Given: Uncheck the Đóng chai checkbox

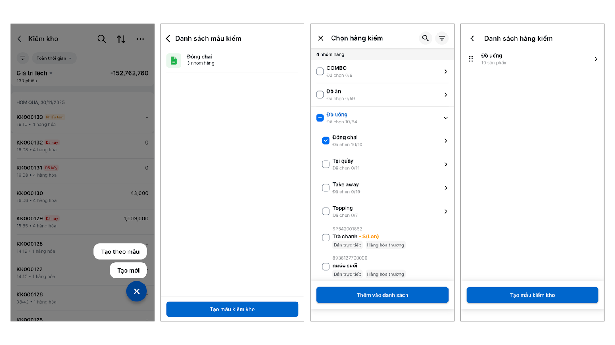Looking at the screenshot, I should [326, 141].
